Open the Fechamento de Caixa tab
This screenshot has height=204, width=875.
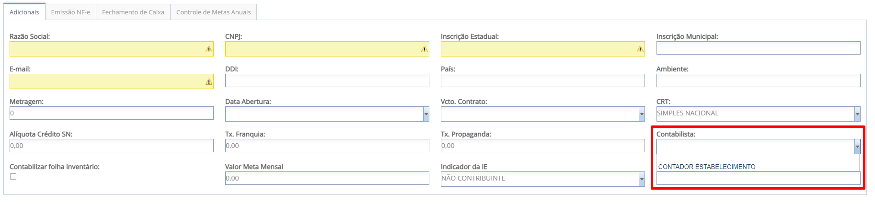coord(133,12)
